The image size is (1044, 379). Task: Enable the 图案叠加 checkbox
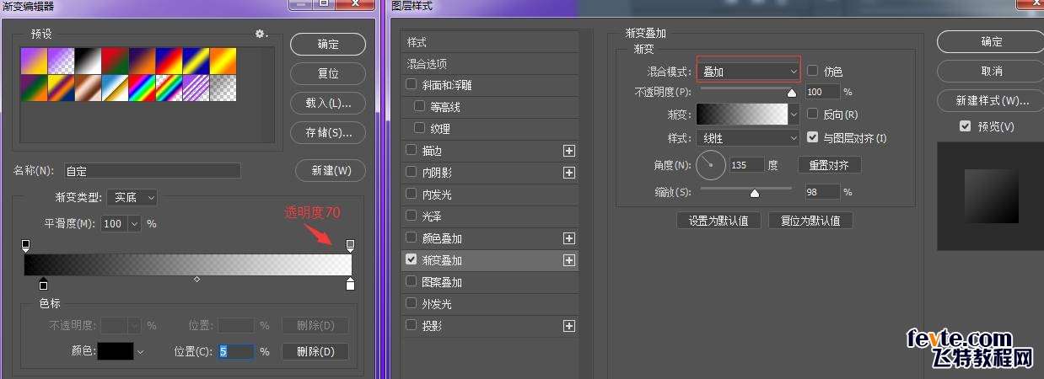coord(412,281)
